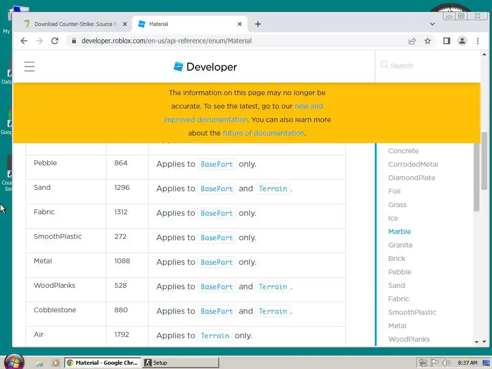Open BasePart link in Sand row
Screen dimensions: 492x369
(x=217, y=188)
